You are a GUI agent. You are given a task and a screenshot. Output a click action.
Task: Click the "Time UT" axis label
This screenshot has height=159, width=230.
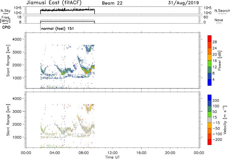coord(112,157)
